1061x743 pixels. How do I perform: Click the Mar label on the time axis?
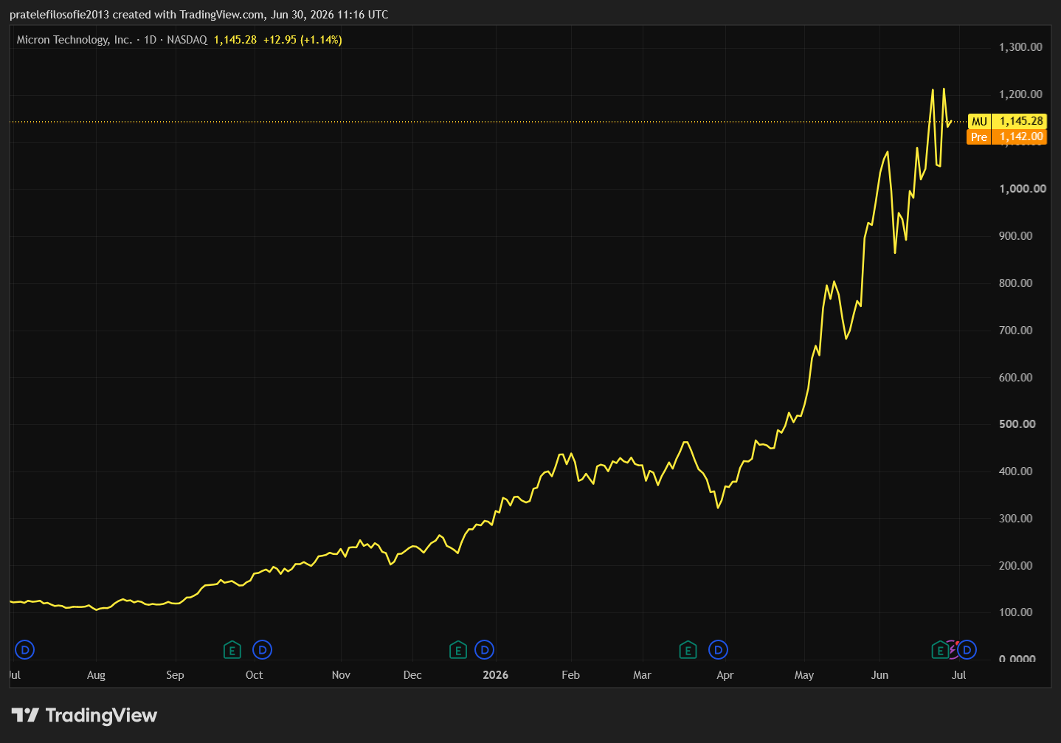click(x=642, y=675)
